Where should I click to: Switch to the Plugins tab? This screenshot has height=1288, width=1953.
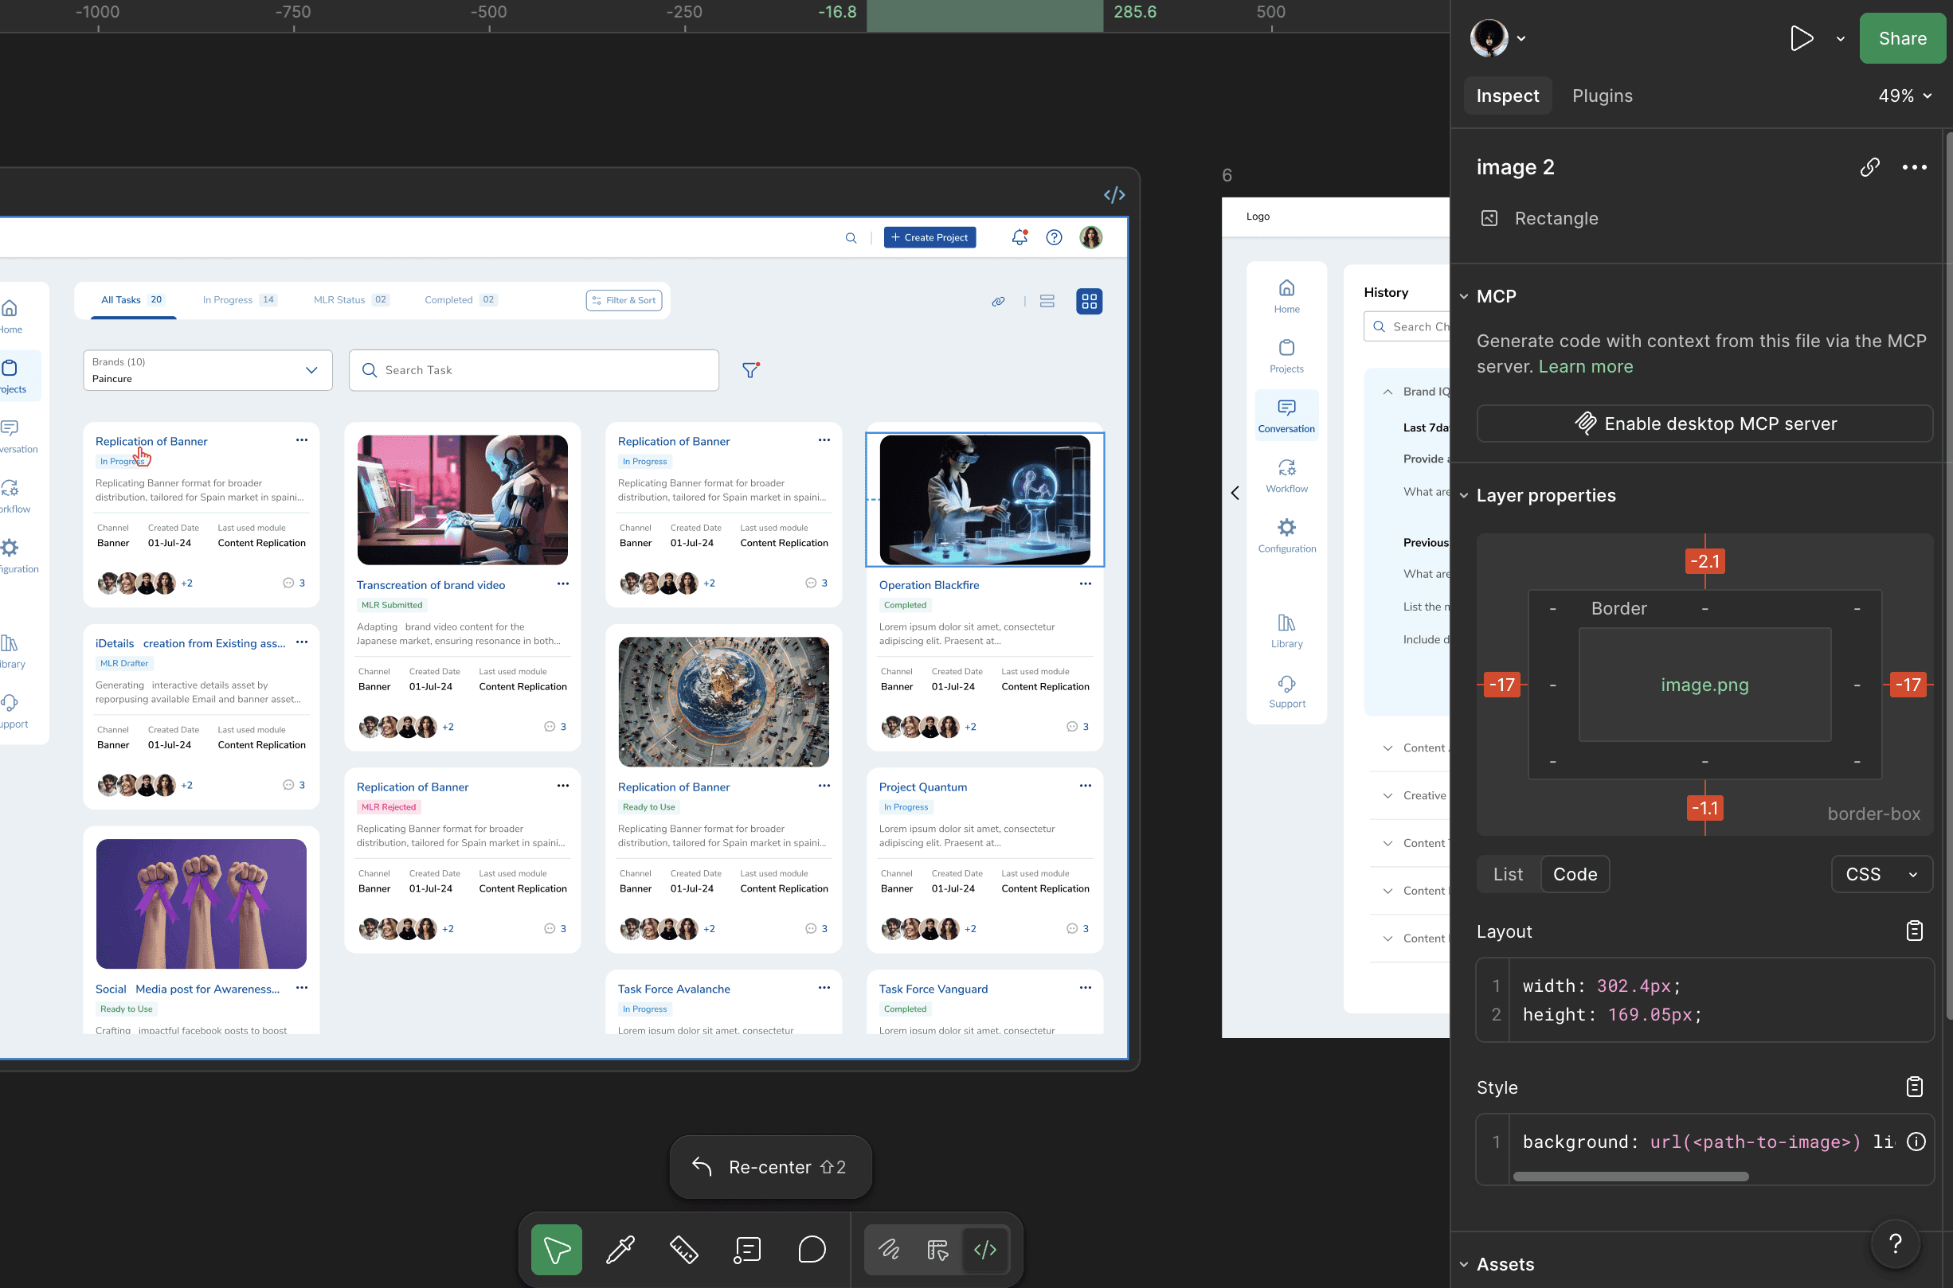tap(1602, 96)
